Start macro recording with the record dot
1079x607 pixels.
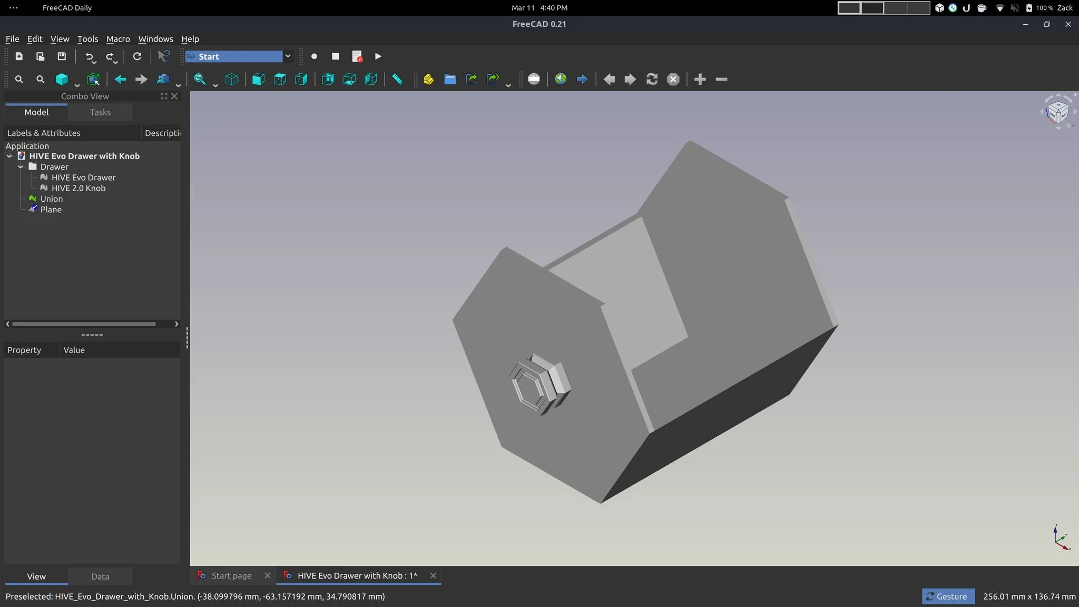tap(314, 56)
